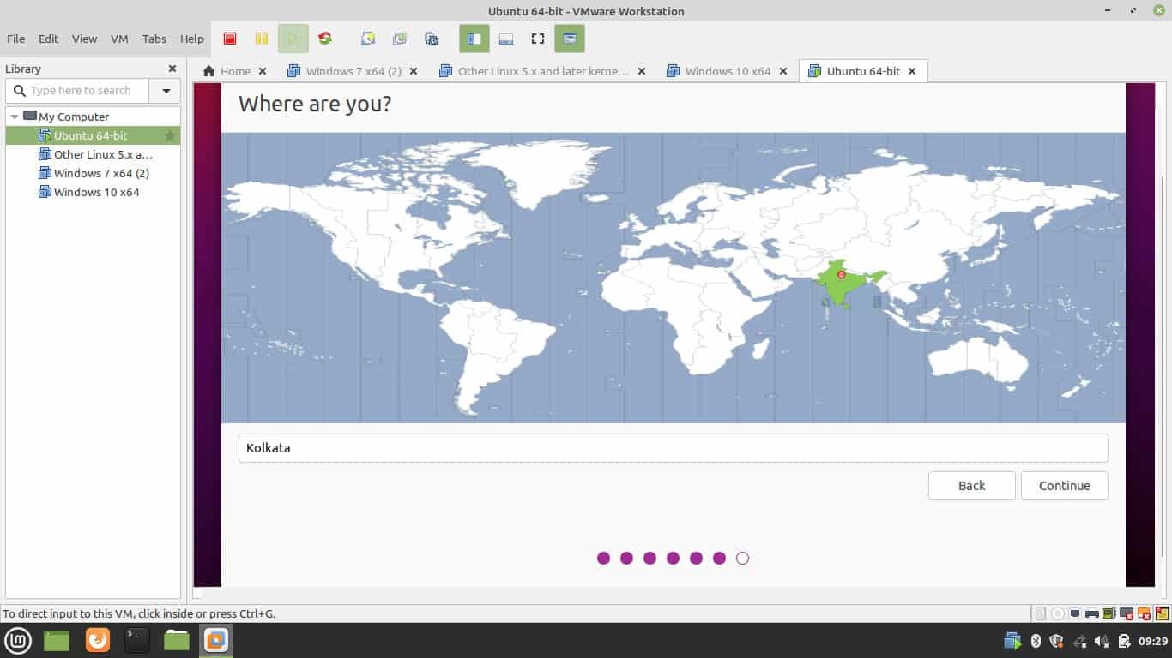Open the File menu

point(15,39)
